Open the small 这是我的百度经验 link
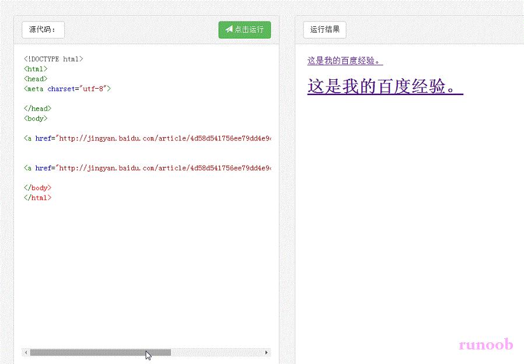 click(344, 60)
